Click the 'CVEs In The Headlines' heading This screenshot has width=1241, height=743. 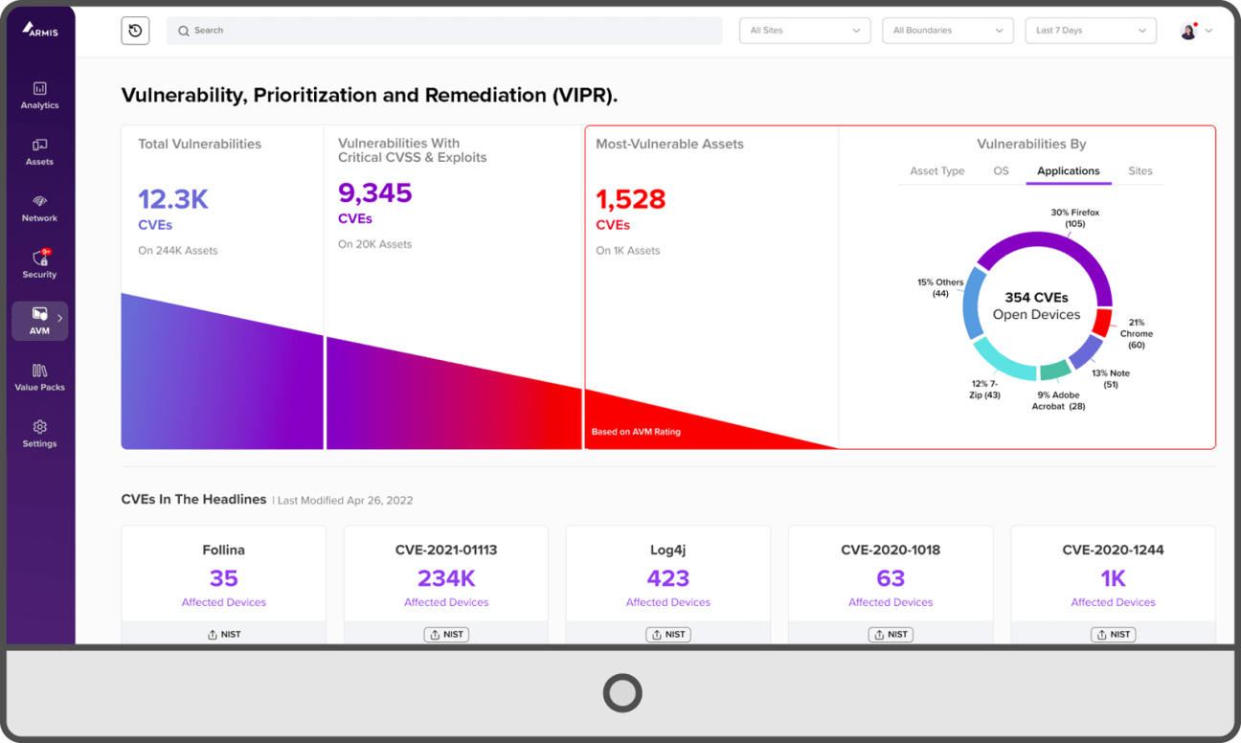tap(193, 500)
